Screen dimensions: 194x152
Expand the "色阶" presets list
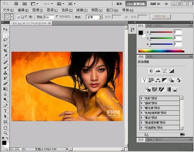point(141,98)
